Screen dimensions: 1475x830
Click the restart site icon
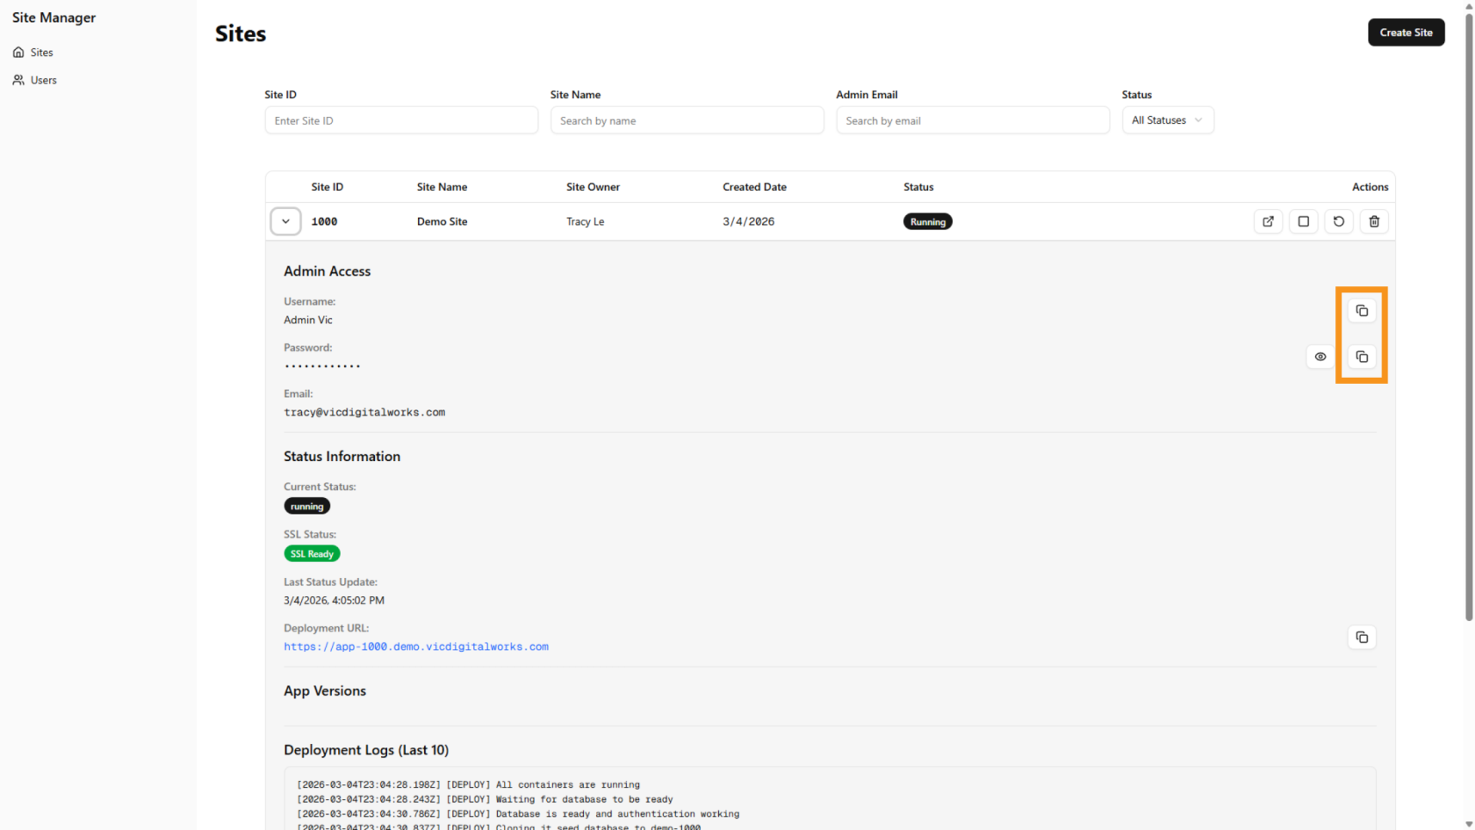(1338, 221)
